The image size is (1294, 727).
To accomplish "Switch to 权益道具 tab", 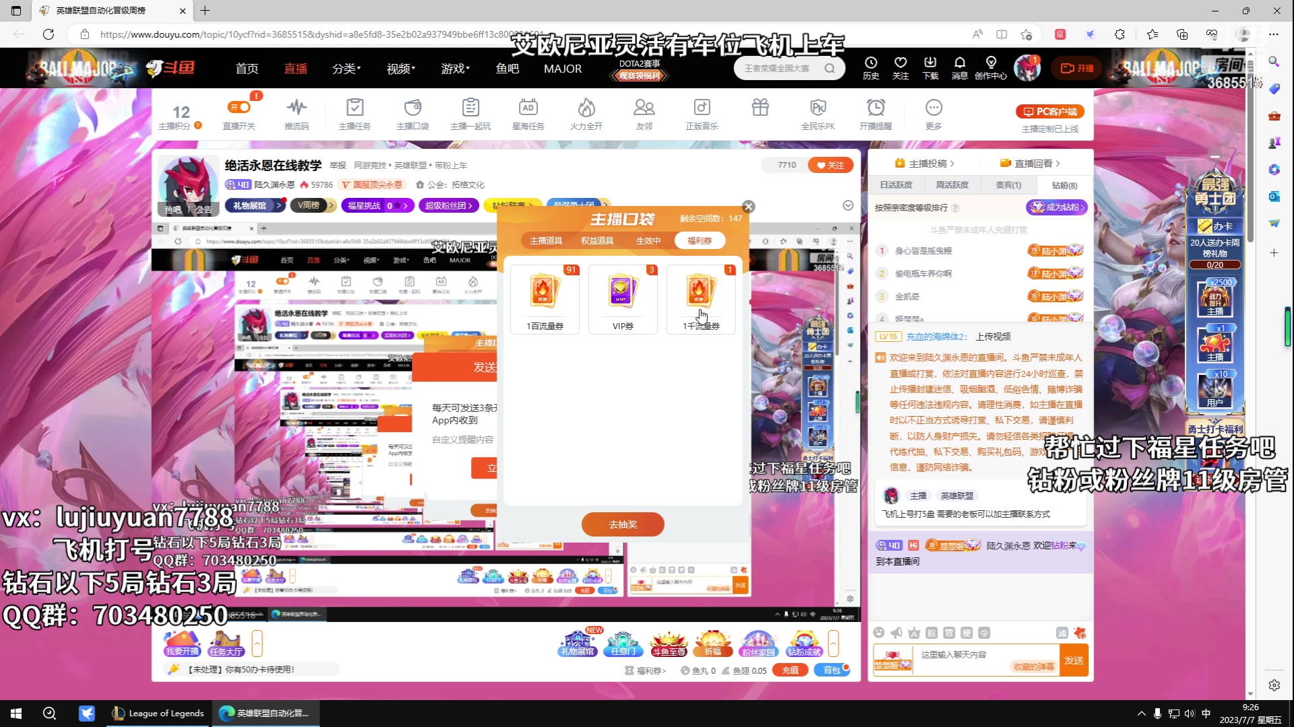I will [x=597, y=240].
